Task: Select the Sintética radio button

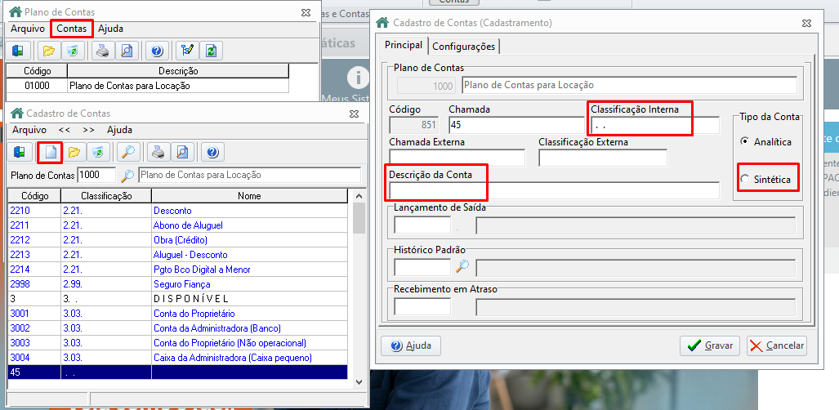Action: [744, 180]
